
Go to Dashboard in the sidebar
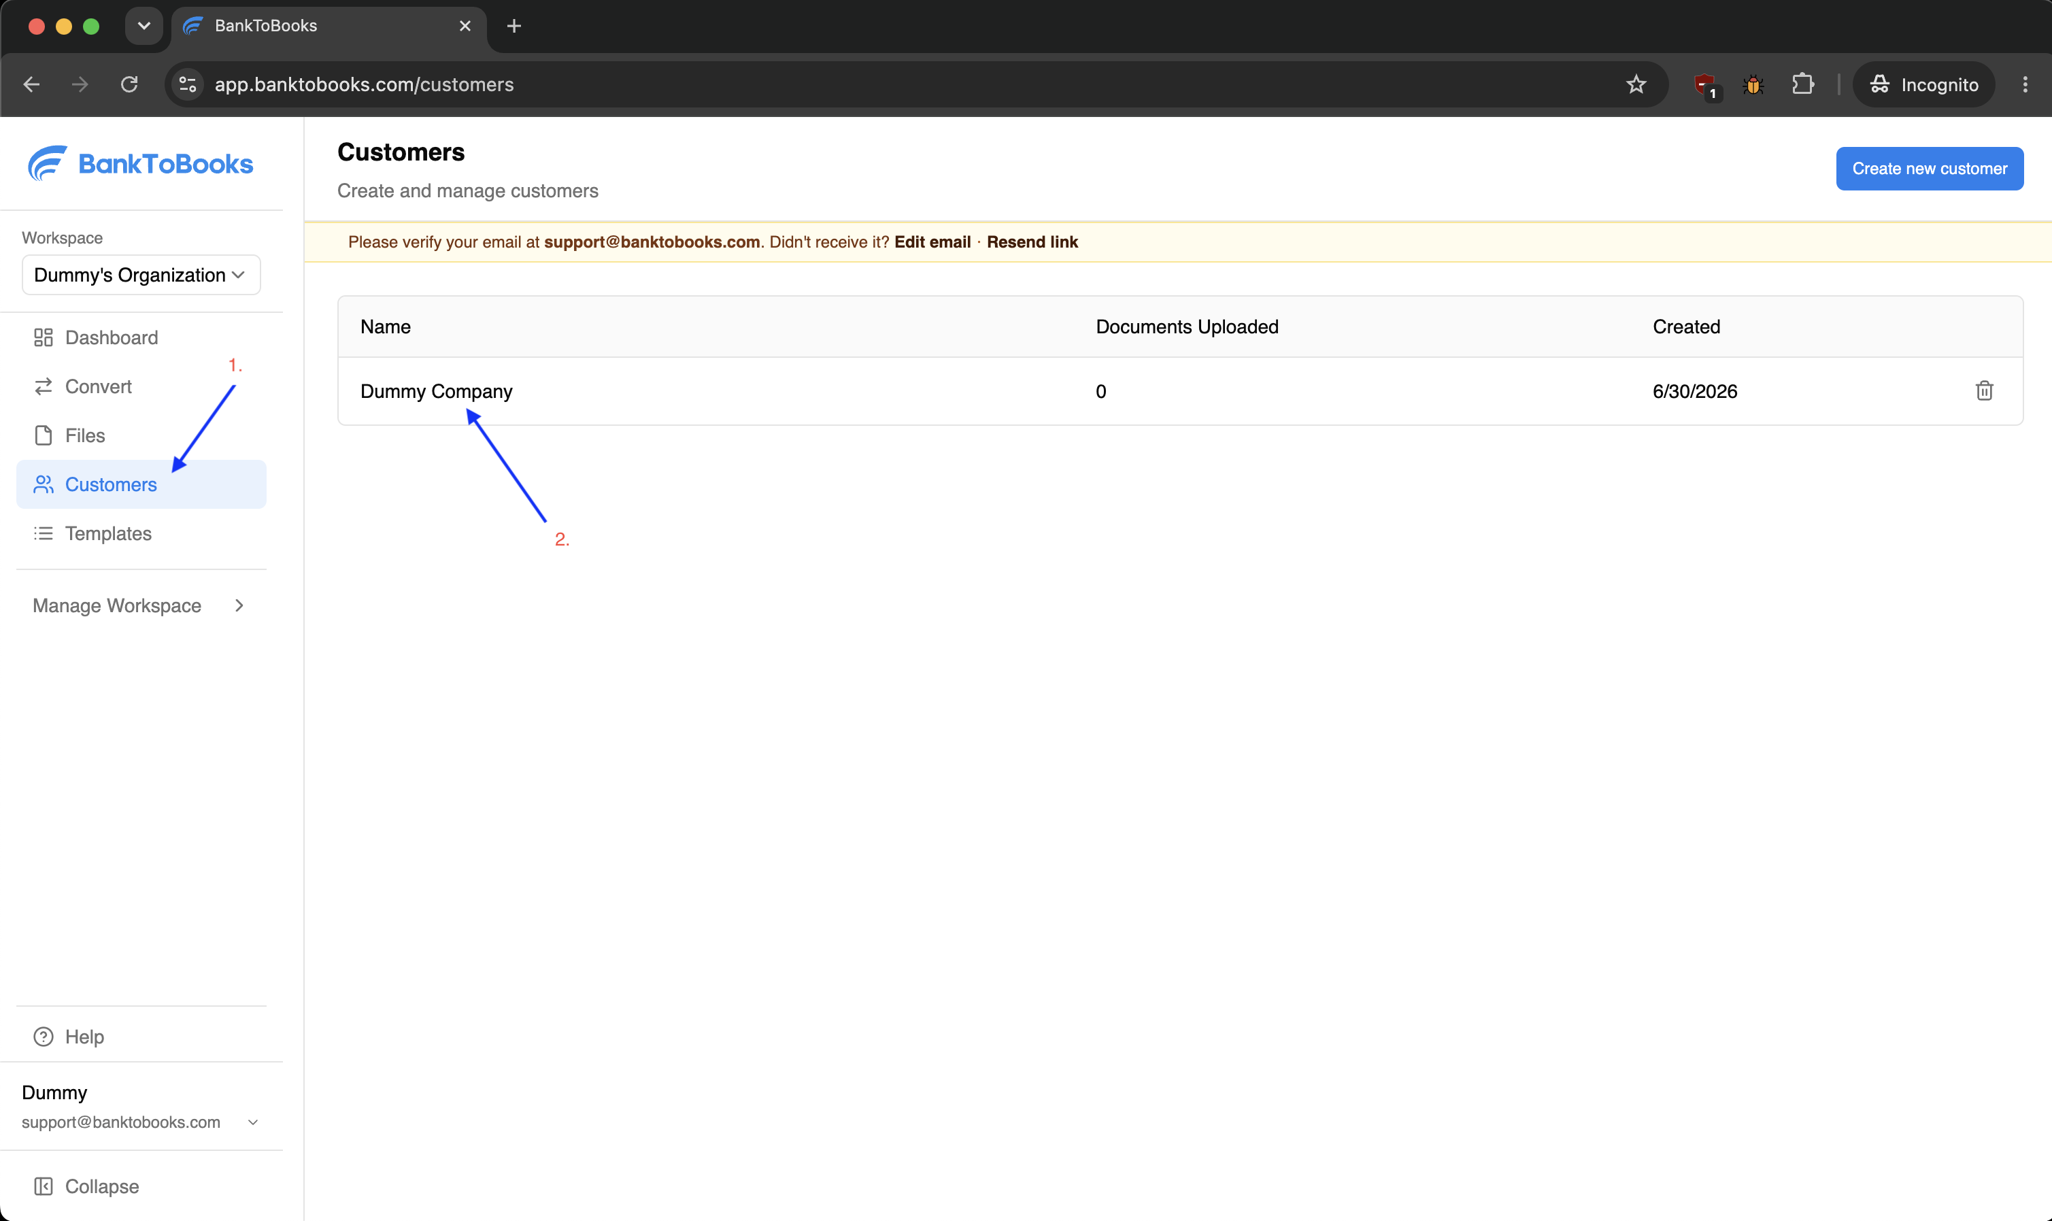click(x=141, y=337)
